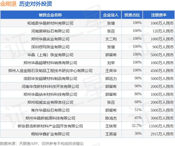This screenshot has height=146, width=175.
Task: Click 洛阳华发超硬材料制品有限公司 company name
Action: pos(50,79)
